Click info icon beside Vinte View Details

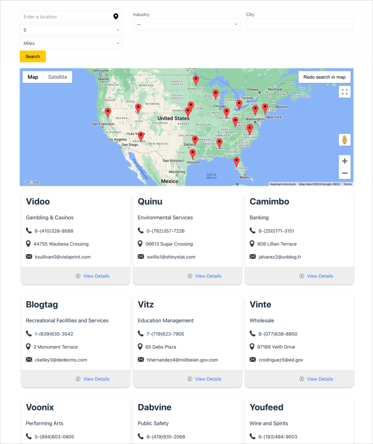click(x=302, y=379)
